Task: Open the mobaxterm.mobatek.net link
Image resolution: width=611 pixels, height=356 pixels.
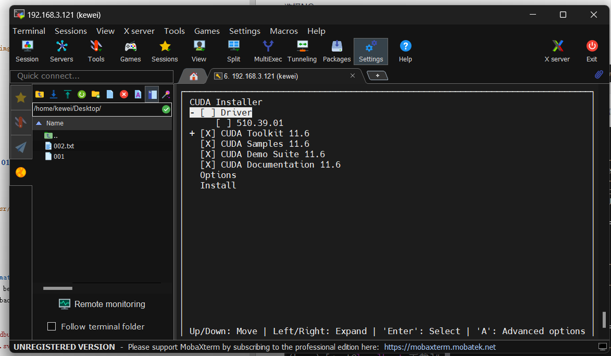Action: (440, 347)
